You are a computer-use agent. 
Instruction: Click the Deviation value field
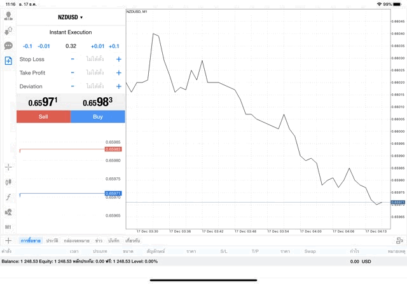click(95, 86)
